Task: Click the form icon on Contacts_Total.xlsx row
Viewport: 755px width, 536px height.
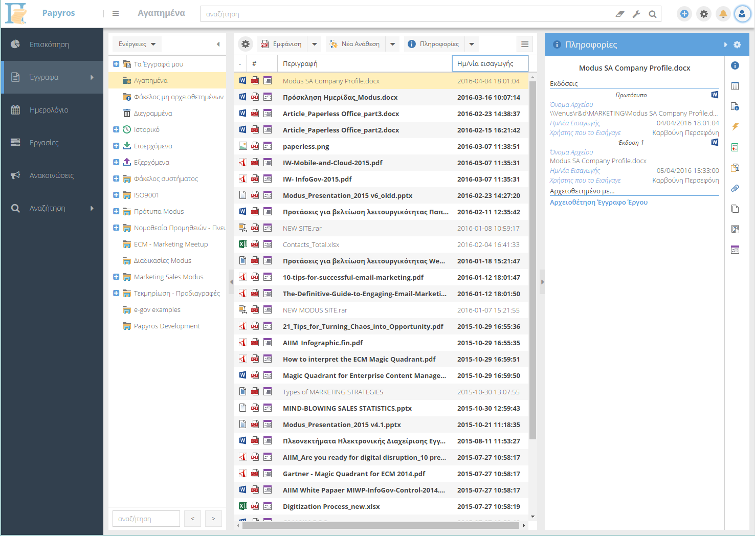Action: pyautogui.click(x=268, y=244)
